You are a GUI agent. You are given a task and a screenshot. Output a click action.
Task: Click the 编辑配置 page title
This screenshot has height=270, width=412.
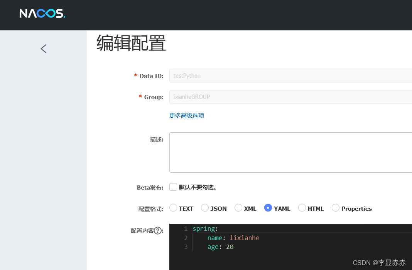[131, 43]
